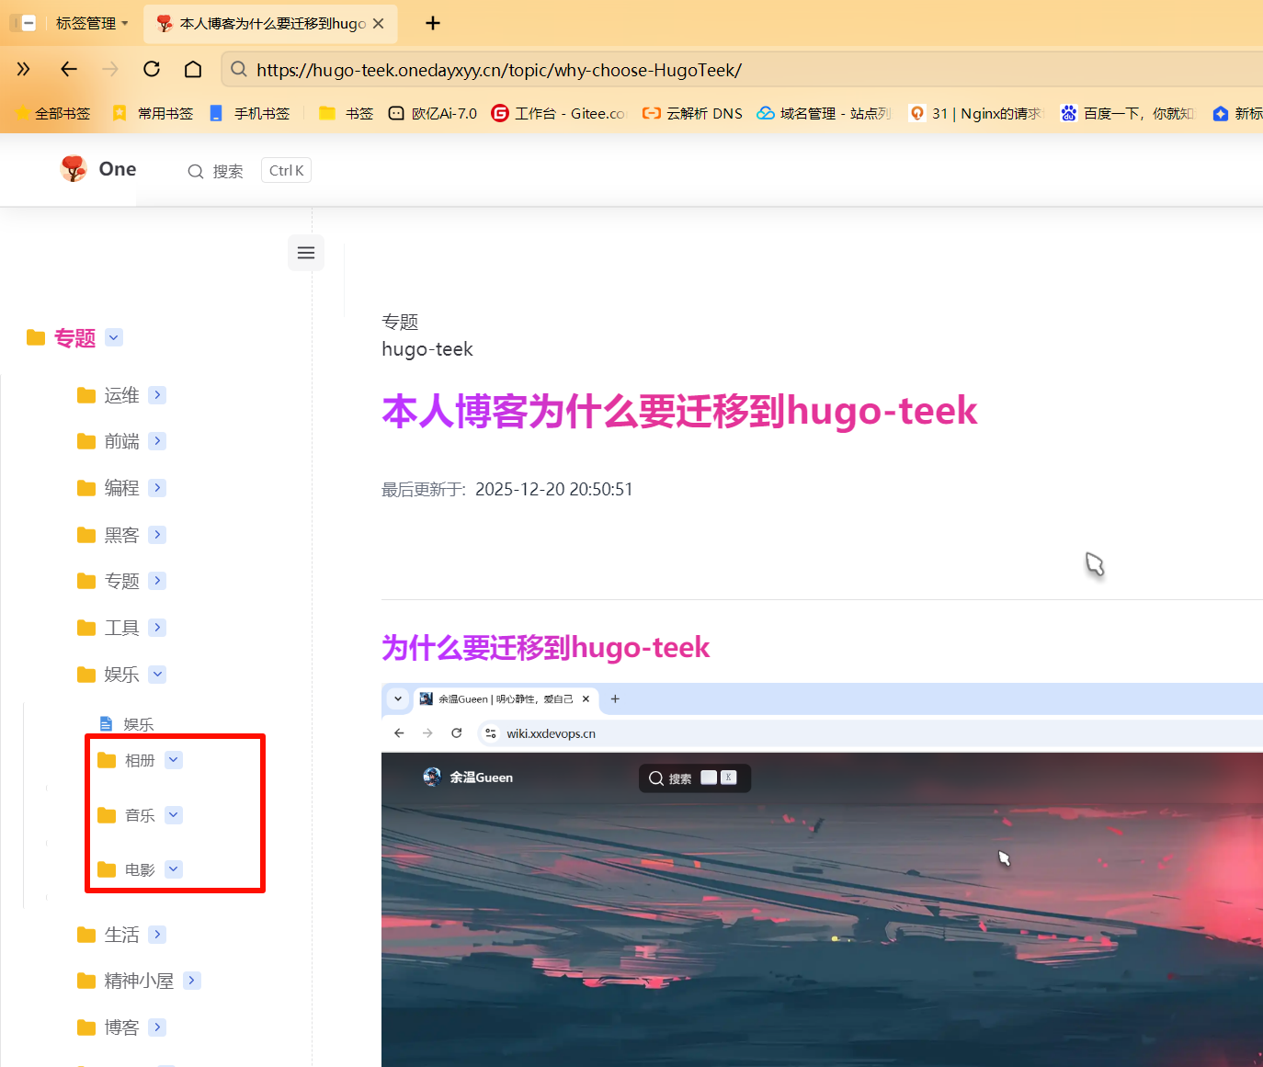Click the browser reload page icon

point(152,69)
